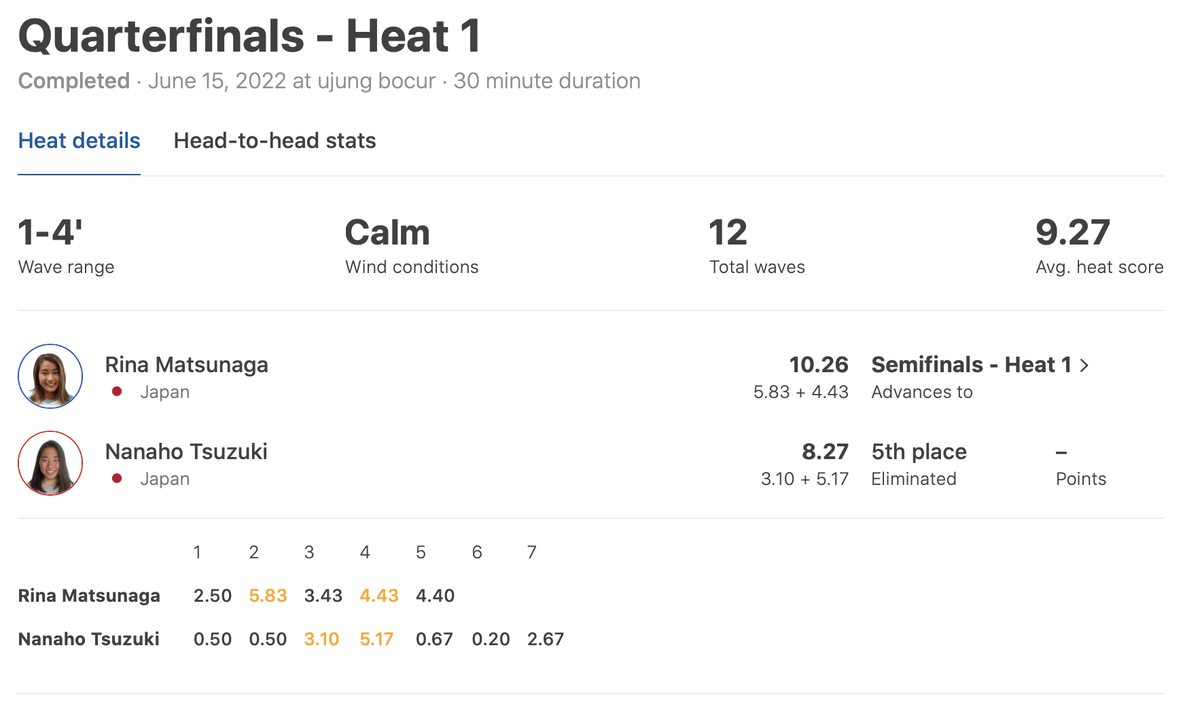Click Nanaho Tsuzuki's 2.67 seventh wave score
Image resolution: width=1185 pixels, height=705 pixels.
(x=546, y=639)
